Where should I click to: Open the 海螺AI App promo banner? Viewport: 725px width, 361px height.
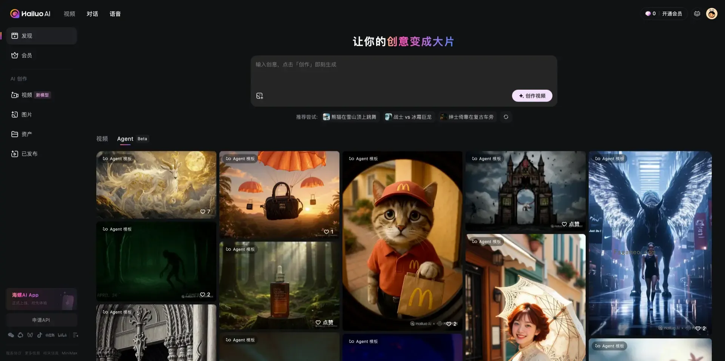[41, 299]
